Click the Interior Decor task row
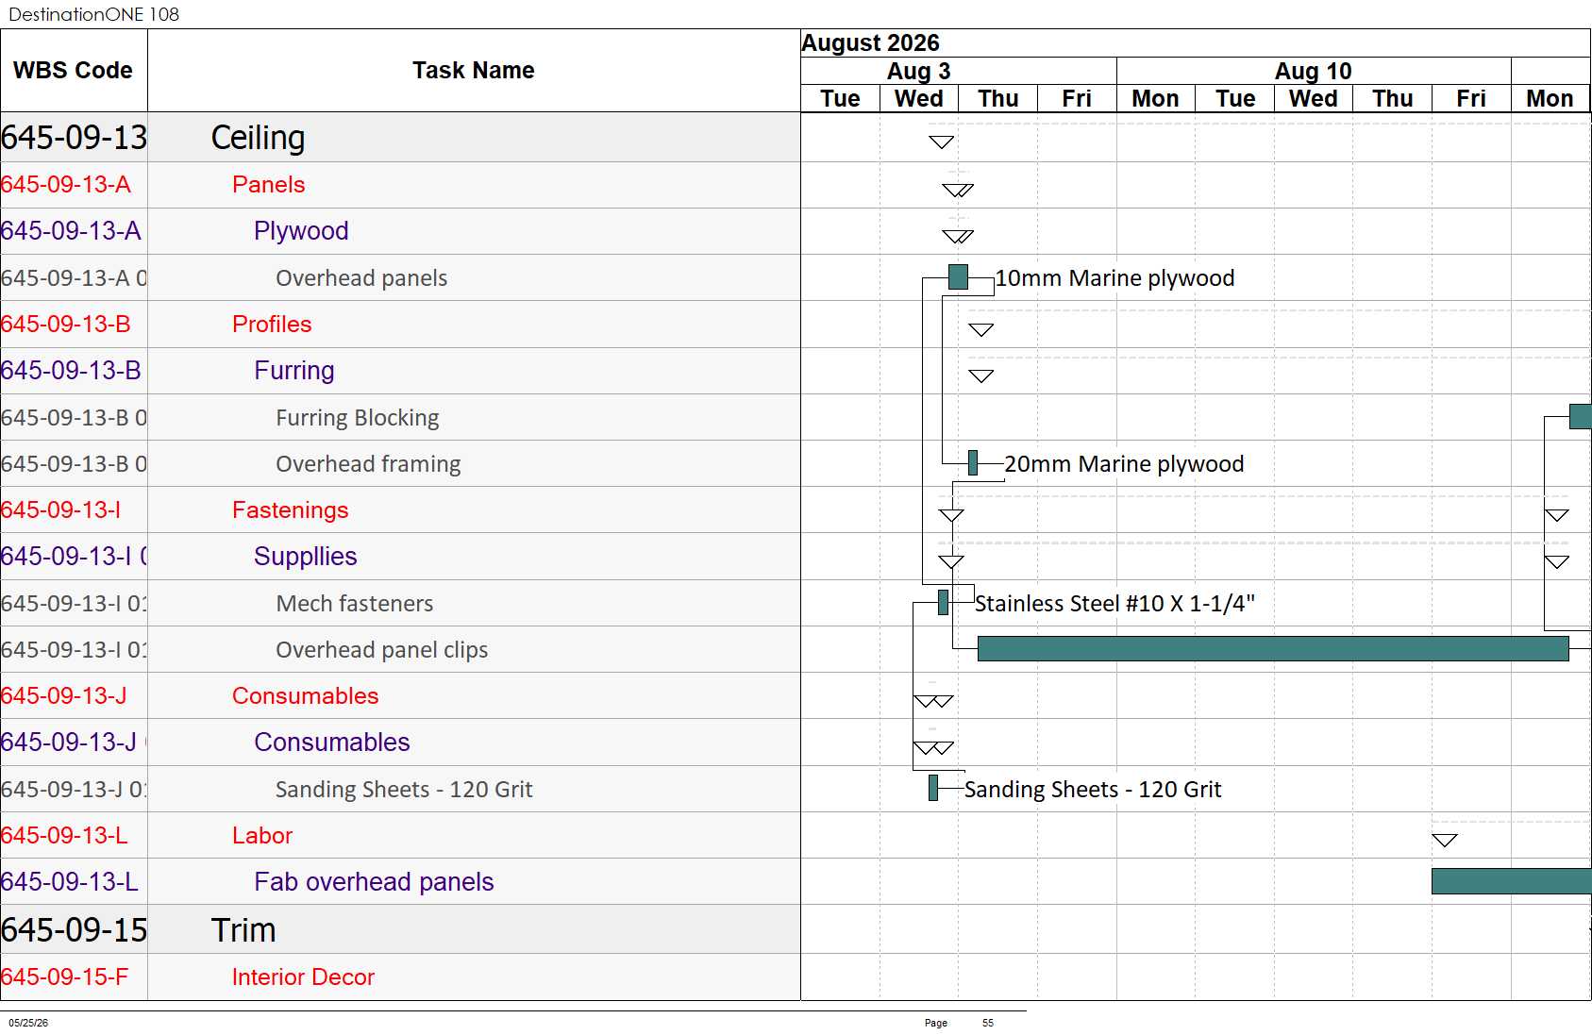 click(400, 977)
